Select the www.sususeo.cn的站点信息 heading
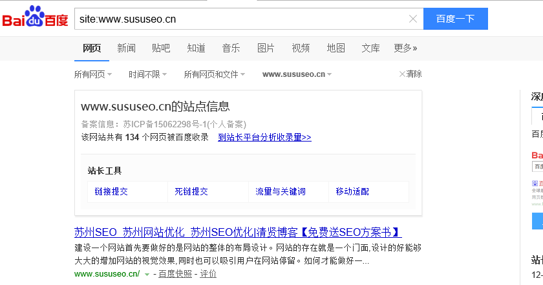The height and width of the screenshot is (285, 543). (155, 107)
